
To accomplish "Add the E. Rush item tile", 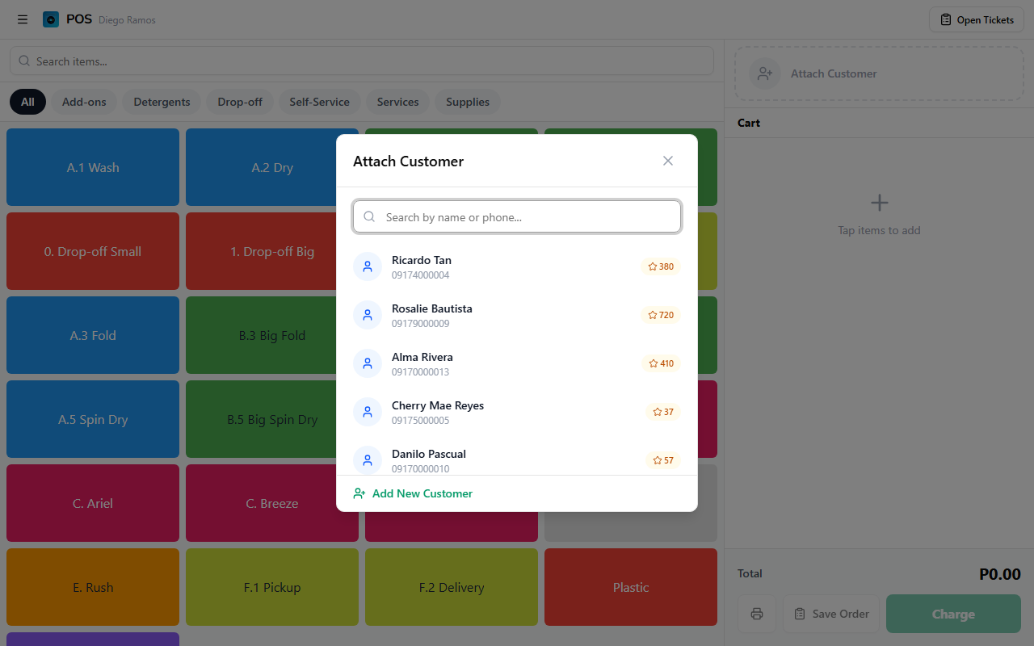I will pos(93,587).
